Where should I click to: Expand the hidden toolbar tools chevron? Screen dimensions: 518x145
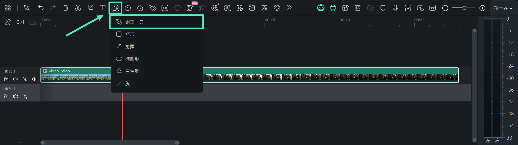click(289, 8)
